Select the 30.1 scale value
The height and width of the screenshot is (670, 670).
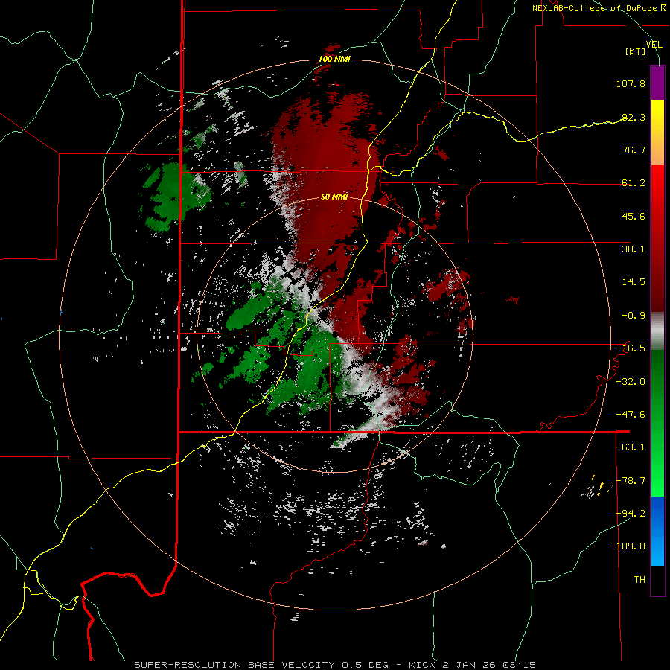(x=634, y=249)
